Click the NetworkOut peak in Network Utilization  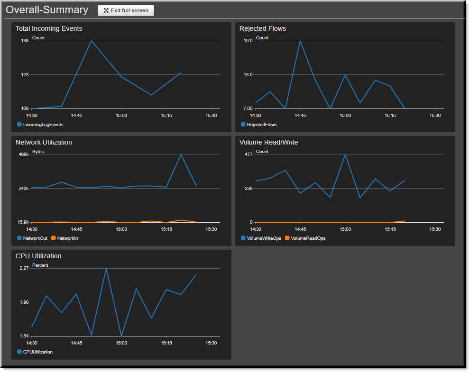(x=181, y=155)
